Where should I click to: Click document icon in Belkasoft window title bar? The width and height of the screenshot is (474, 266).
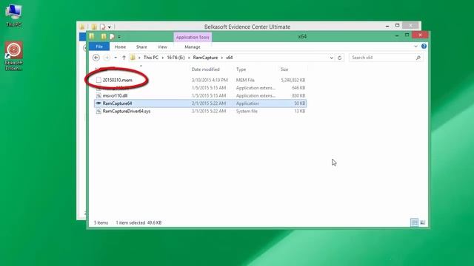tap(102, 27)
